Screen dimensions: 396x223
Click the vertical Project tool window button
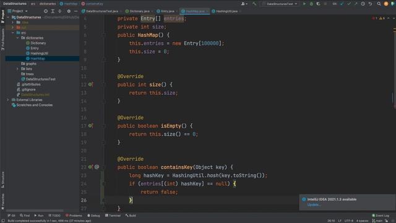coord(2,17)
